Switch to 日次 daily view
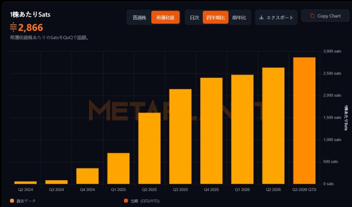352x207 pixels. [x=195, y=18]
